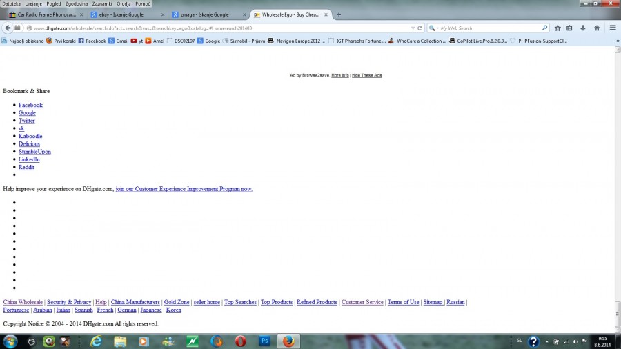
Task: Switch to the ebay - Iskanje Google tab
Action: tap(122, 14)
